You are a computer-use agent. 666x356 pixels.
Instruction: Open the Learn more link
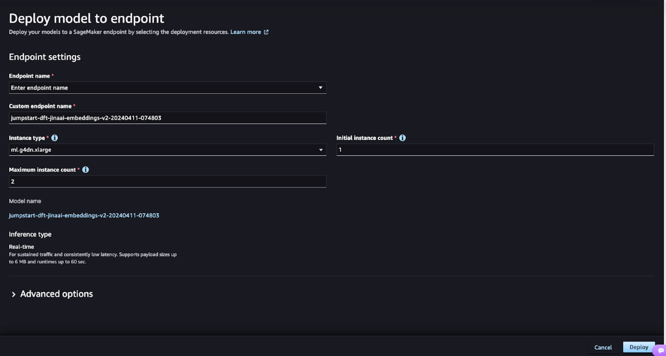246,32
